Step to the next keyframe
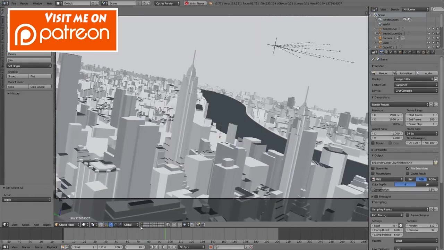 (170, 247)
